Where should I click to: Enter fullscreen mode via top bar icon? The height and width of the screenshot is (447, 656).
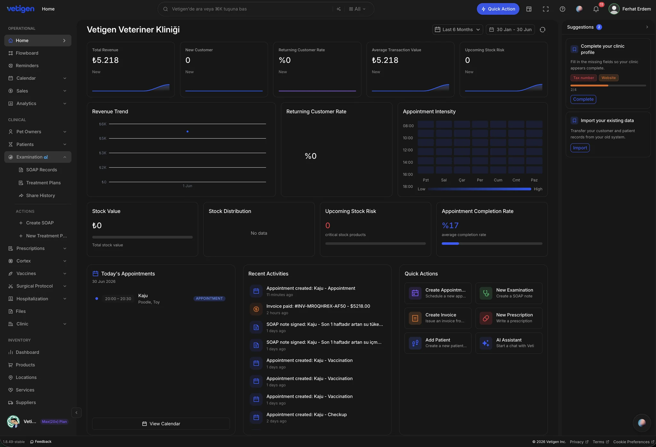546,9
